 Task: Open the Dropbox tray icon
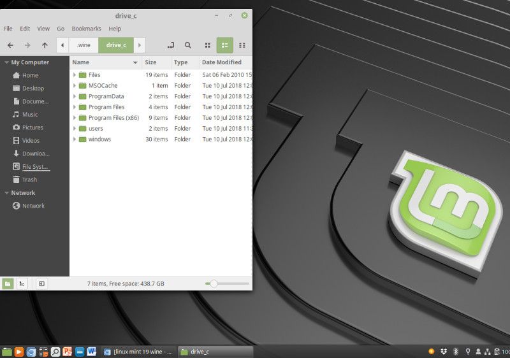click(x=444, y=352)
